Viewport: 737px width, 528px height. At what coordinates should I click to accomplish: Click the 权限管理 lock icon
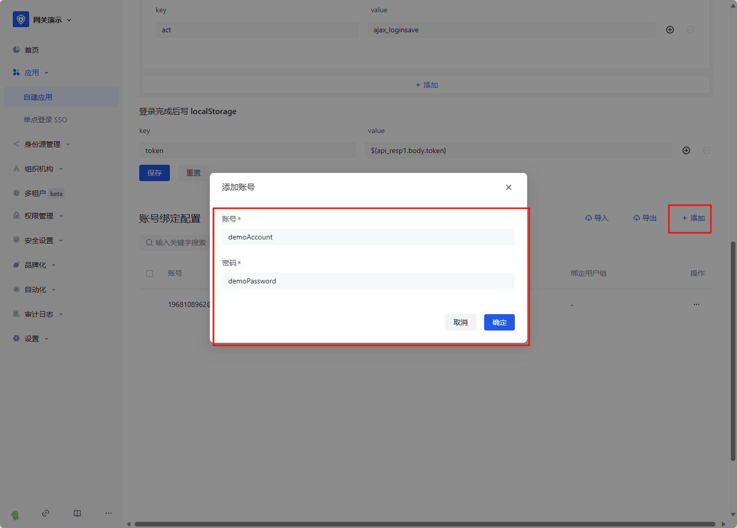click(16, 215)
